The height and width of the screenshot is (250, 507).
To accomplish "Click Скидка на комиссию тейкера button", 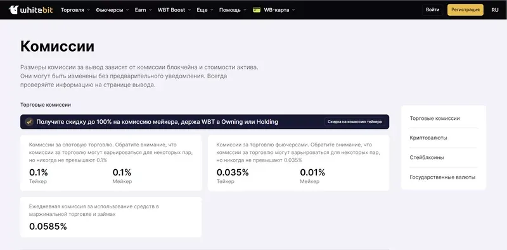I will pyautogui.click(x=354, y=122).
